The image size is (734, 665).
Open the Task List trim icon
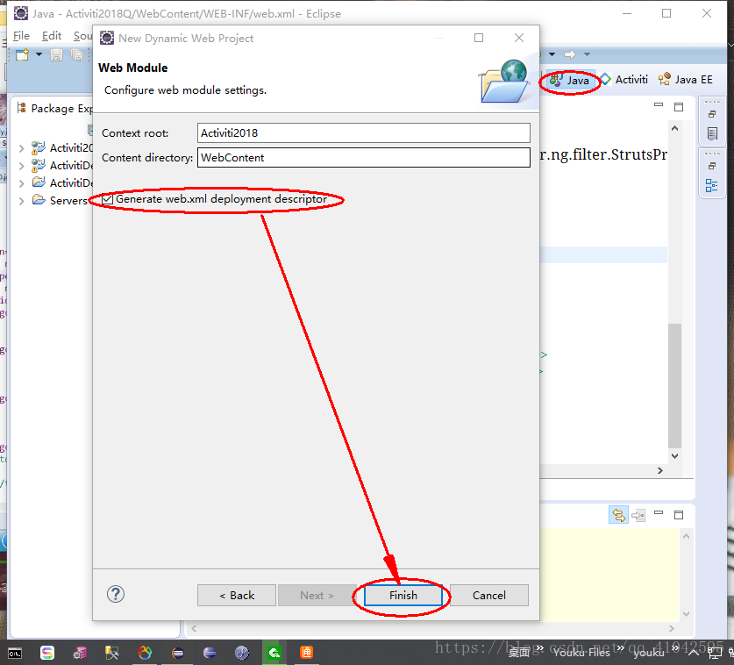(712, 133)
